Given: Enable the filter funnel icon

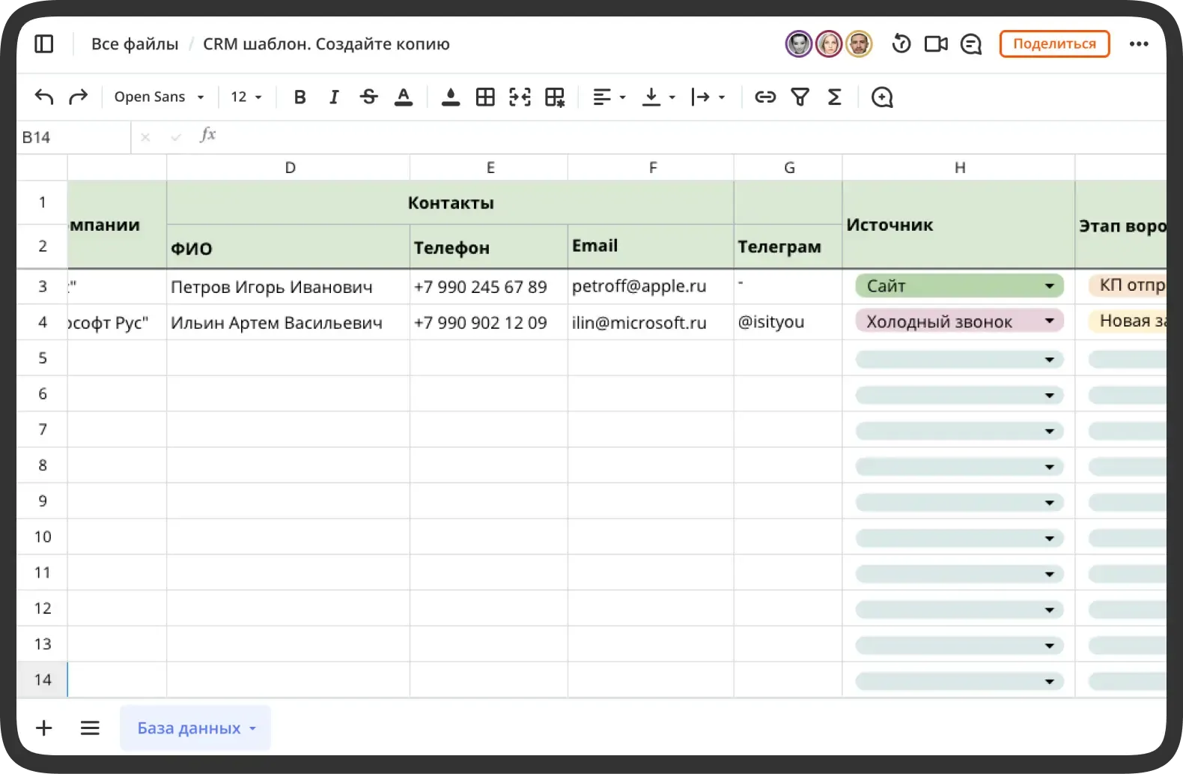Looking at the screenshot, I should (x=800, y=97).
